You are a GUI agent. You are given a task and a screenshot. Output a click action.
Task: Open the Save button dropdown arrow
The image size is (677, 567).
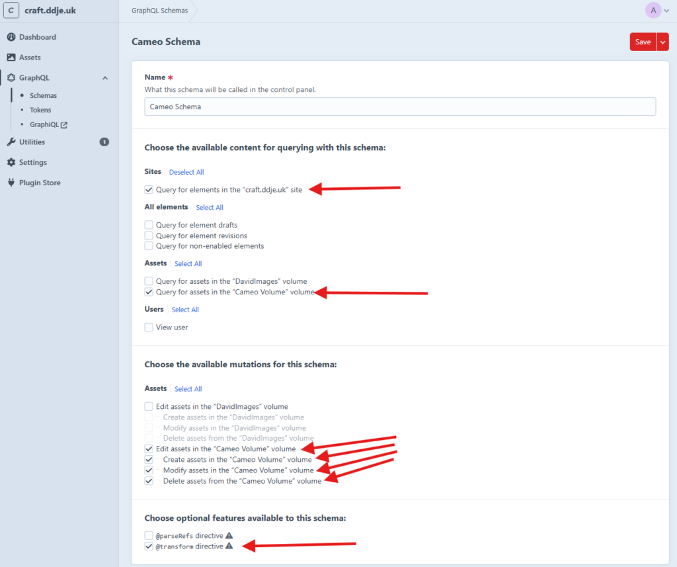coord(662,42)
